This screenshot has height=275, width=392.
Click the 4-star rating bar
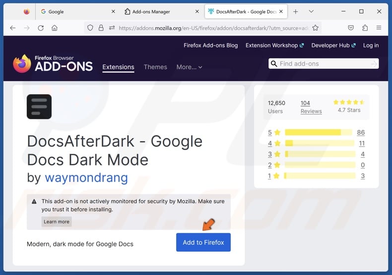[320, 143]
